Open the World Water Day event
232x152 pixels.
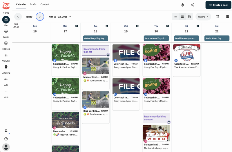217,38
